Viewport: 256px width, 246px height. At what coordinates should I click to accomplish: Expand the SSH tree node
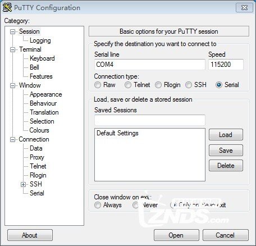coord(23,184)
